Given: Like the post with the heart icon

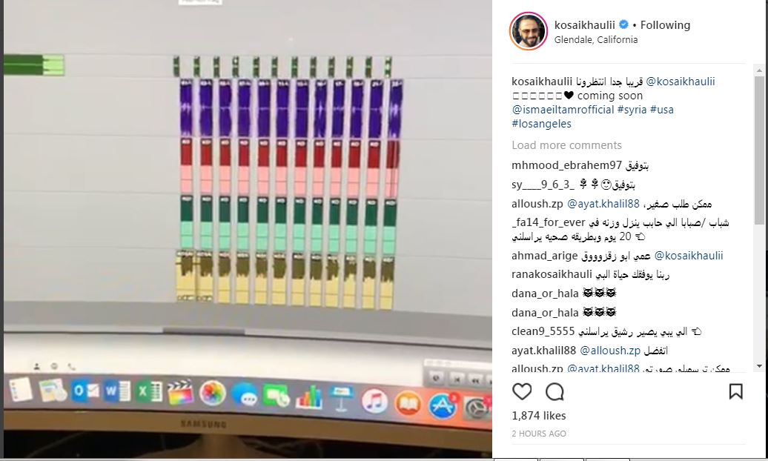Looking at the screenshot, I should click(522, 392).
